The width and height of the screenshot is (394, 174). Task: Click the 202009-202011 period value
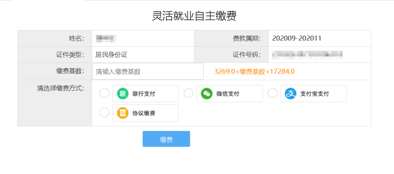(297, 38)
